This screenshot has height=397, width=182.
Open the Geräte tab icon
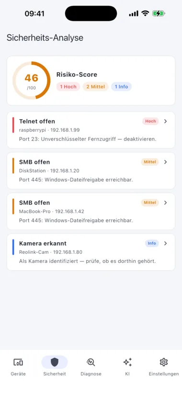pyautogui.click(x=18, y=362)
